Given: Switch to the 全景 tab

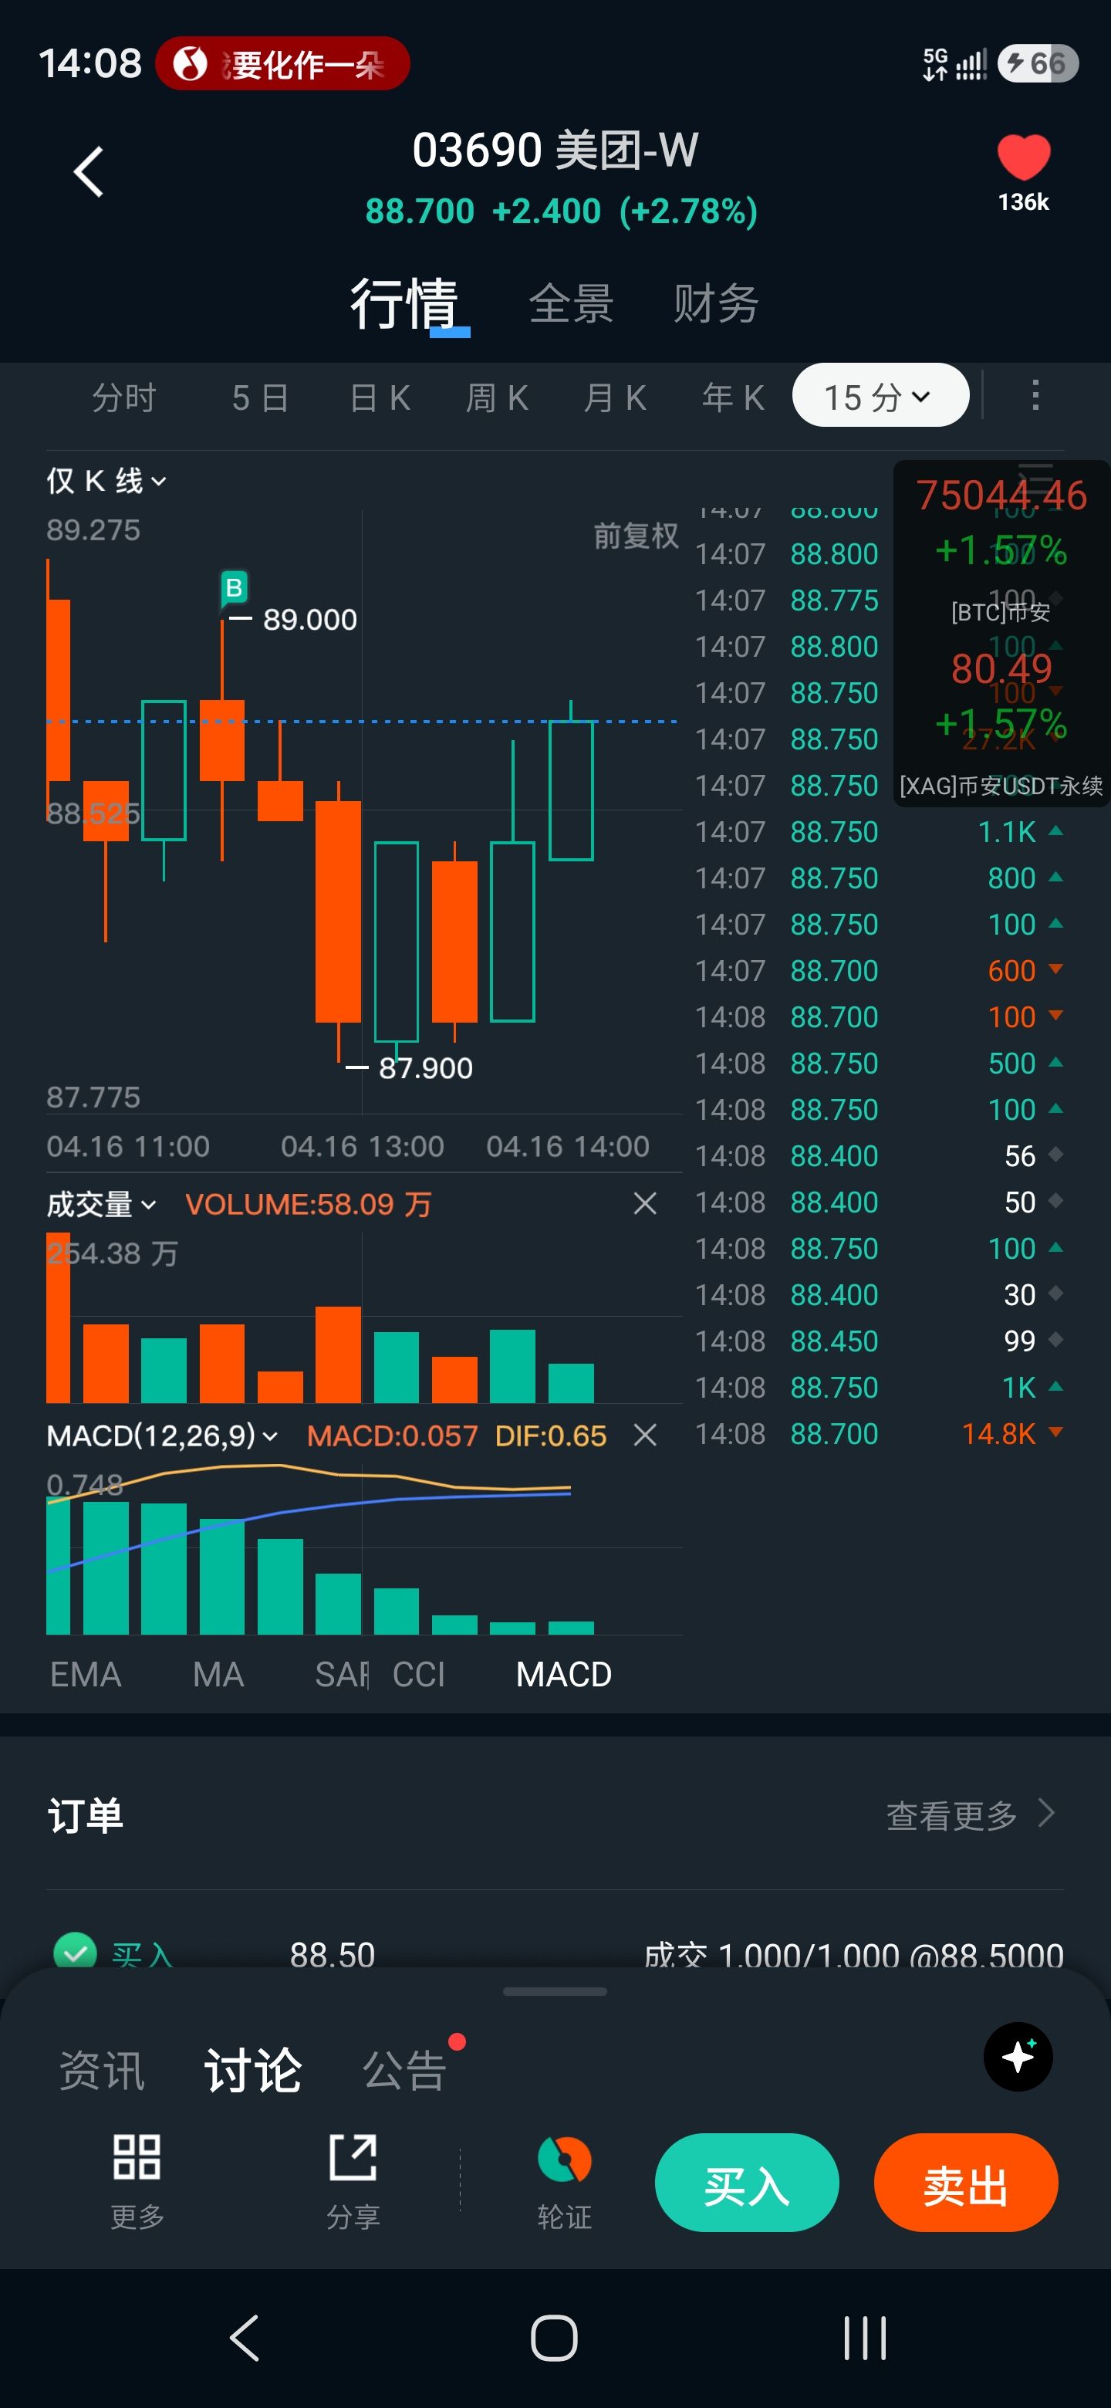Looking at the screenshot, I should [x=571, y=304].
